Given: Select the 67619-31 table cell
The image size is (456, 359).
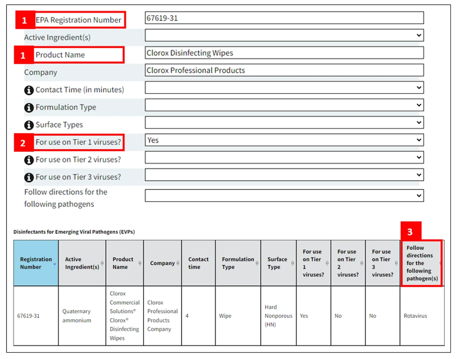Looking at the screenshot, I should [36, 316].
